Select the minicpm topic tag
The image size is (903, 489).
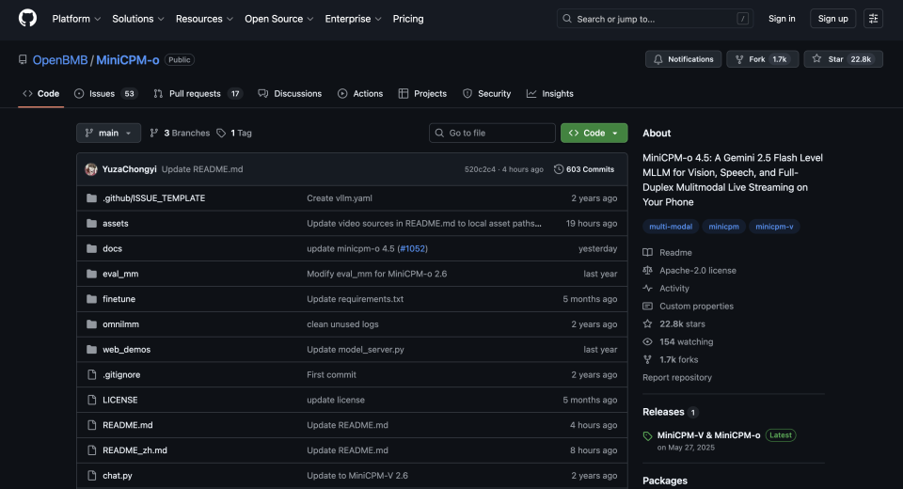(723, 227)
